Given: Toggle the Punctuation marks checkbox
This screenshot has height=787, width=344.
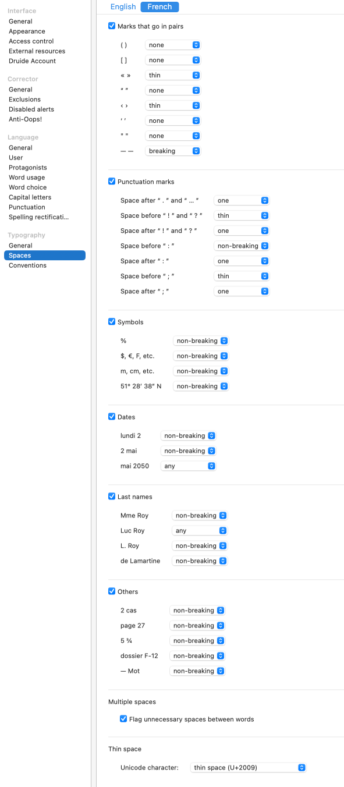Looking at the screenshot, I should (112, 182).
